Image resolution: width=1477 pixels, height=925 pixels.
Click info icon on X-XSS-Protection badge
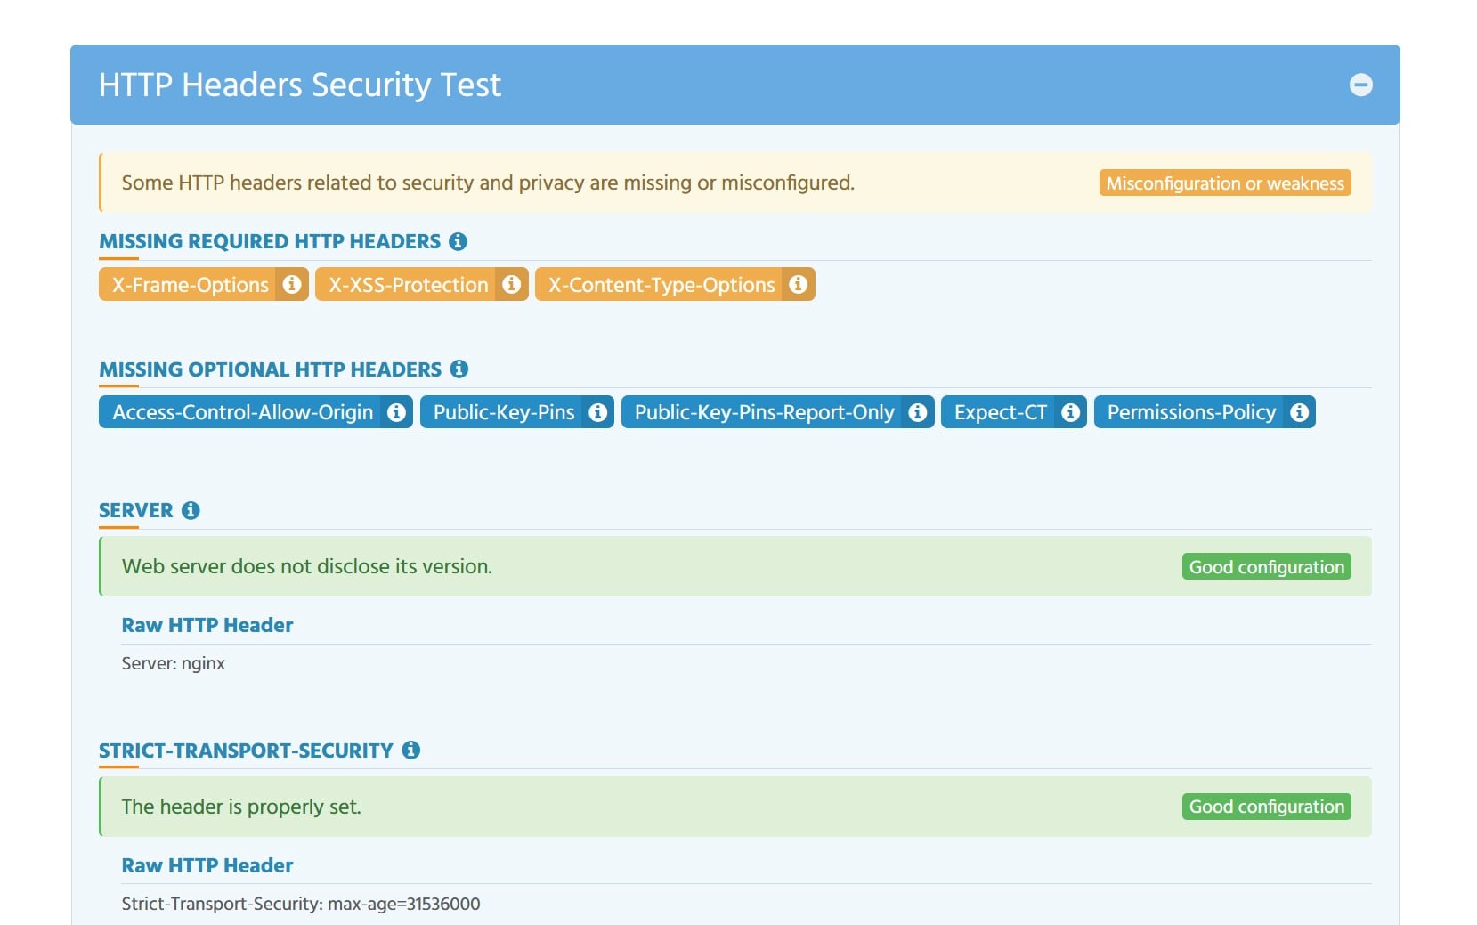point(512,284)
